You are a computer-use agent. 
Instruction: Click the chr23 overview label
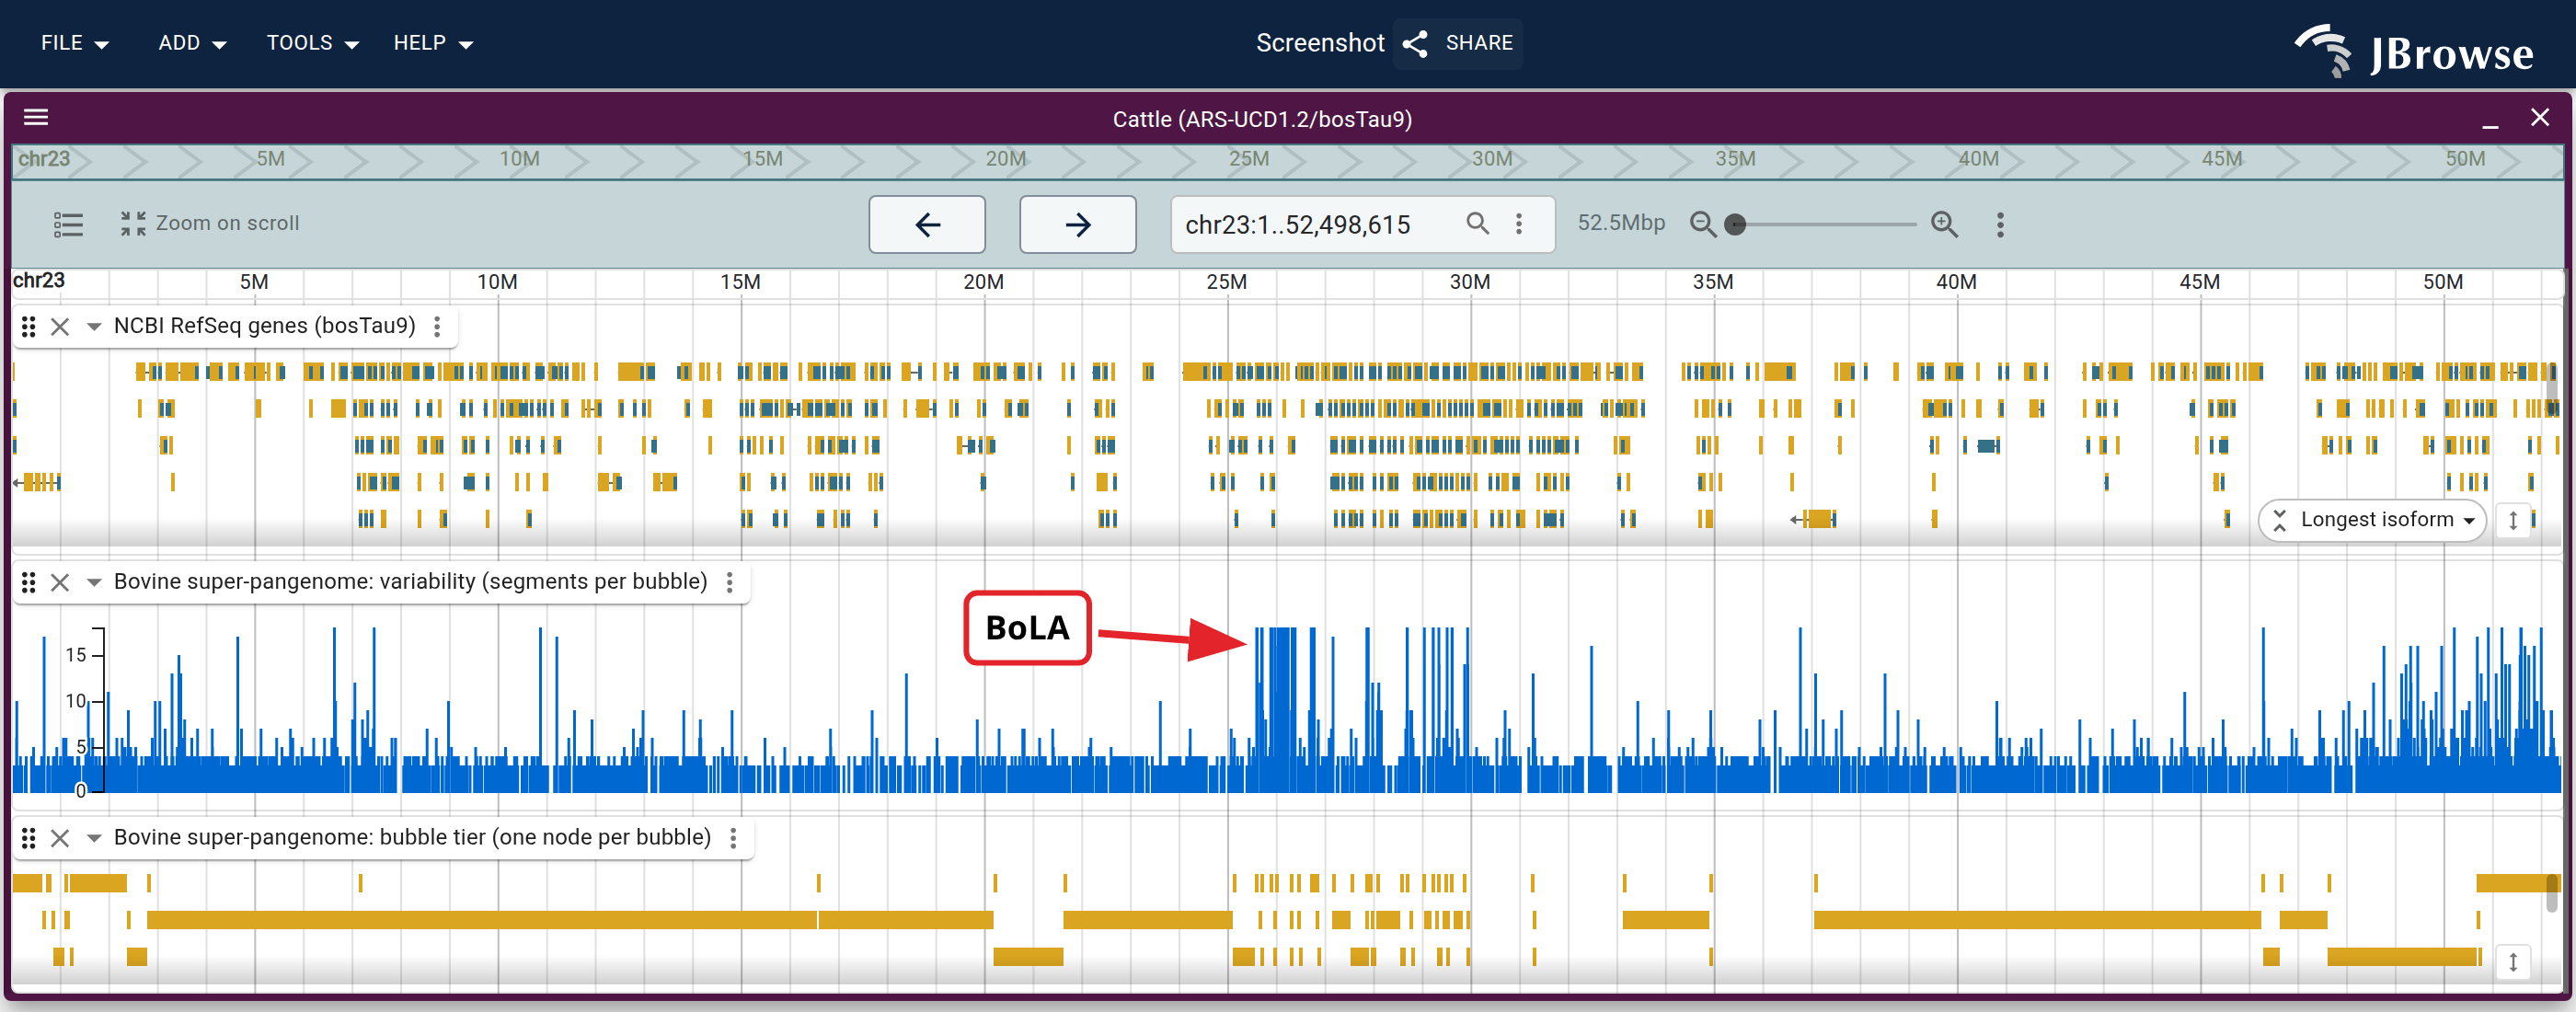(x=44, y=159)
